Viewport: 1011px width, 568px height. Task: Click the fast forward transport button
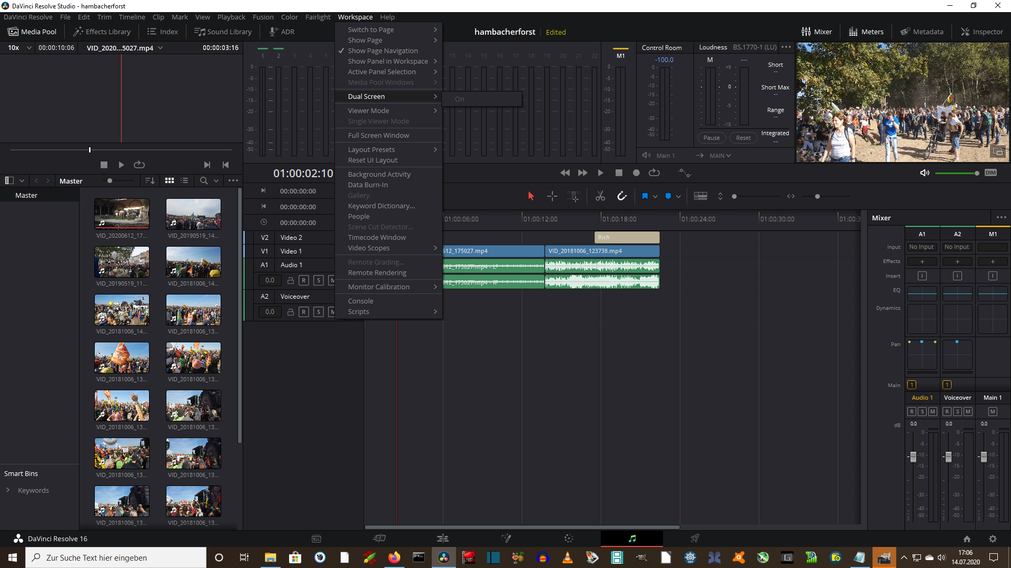click(x=582, y=173)
